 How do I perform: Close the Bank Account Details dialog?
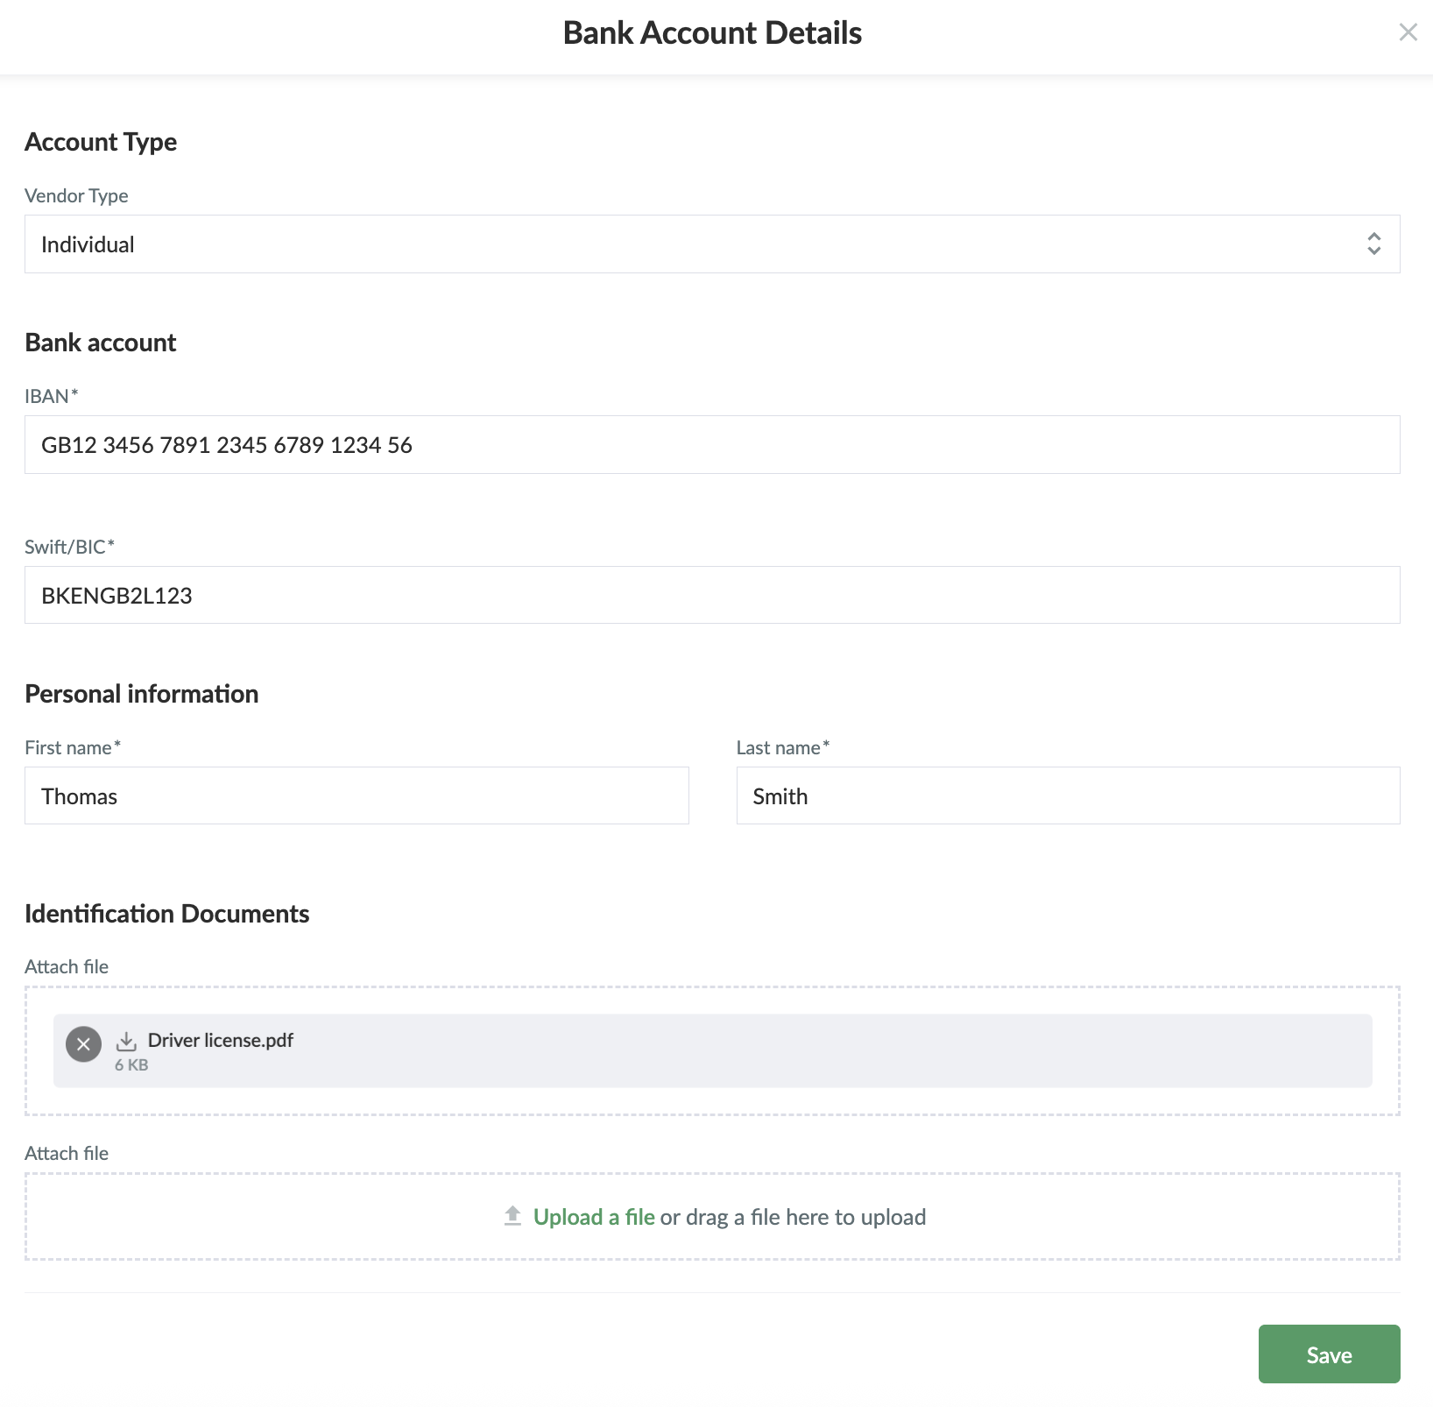1408,32
